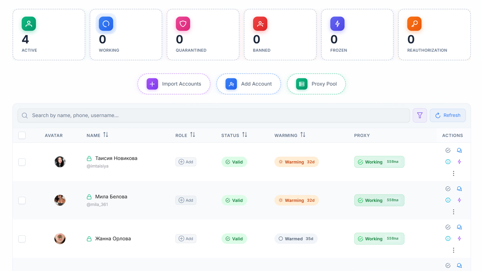The width and height of the screenshot is (483, 271).
Task: Click avatar of Жанна Орлова
Action: pyautogui.click(x=60, y=239)
